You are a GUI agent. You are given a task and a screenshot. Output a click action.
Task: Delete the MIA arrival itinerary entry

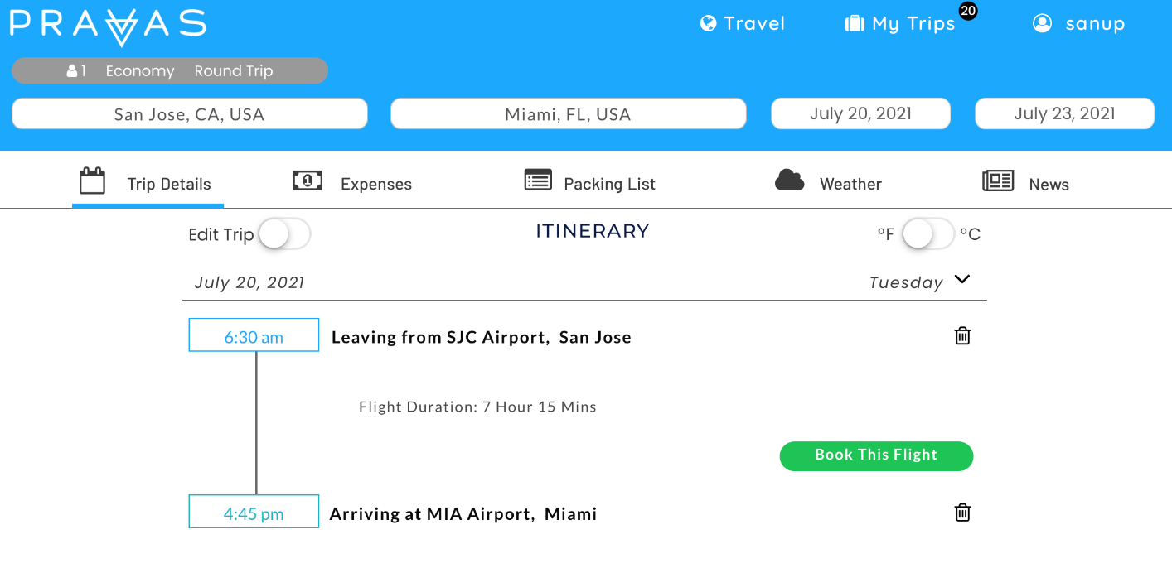(x=962, y=512)
